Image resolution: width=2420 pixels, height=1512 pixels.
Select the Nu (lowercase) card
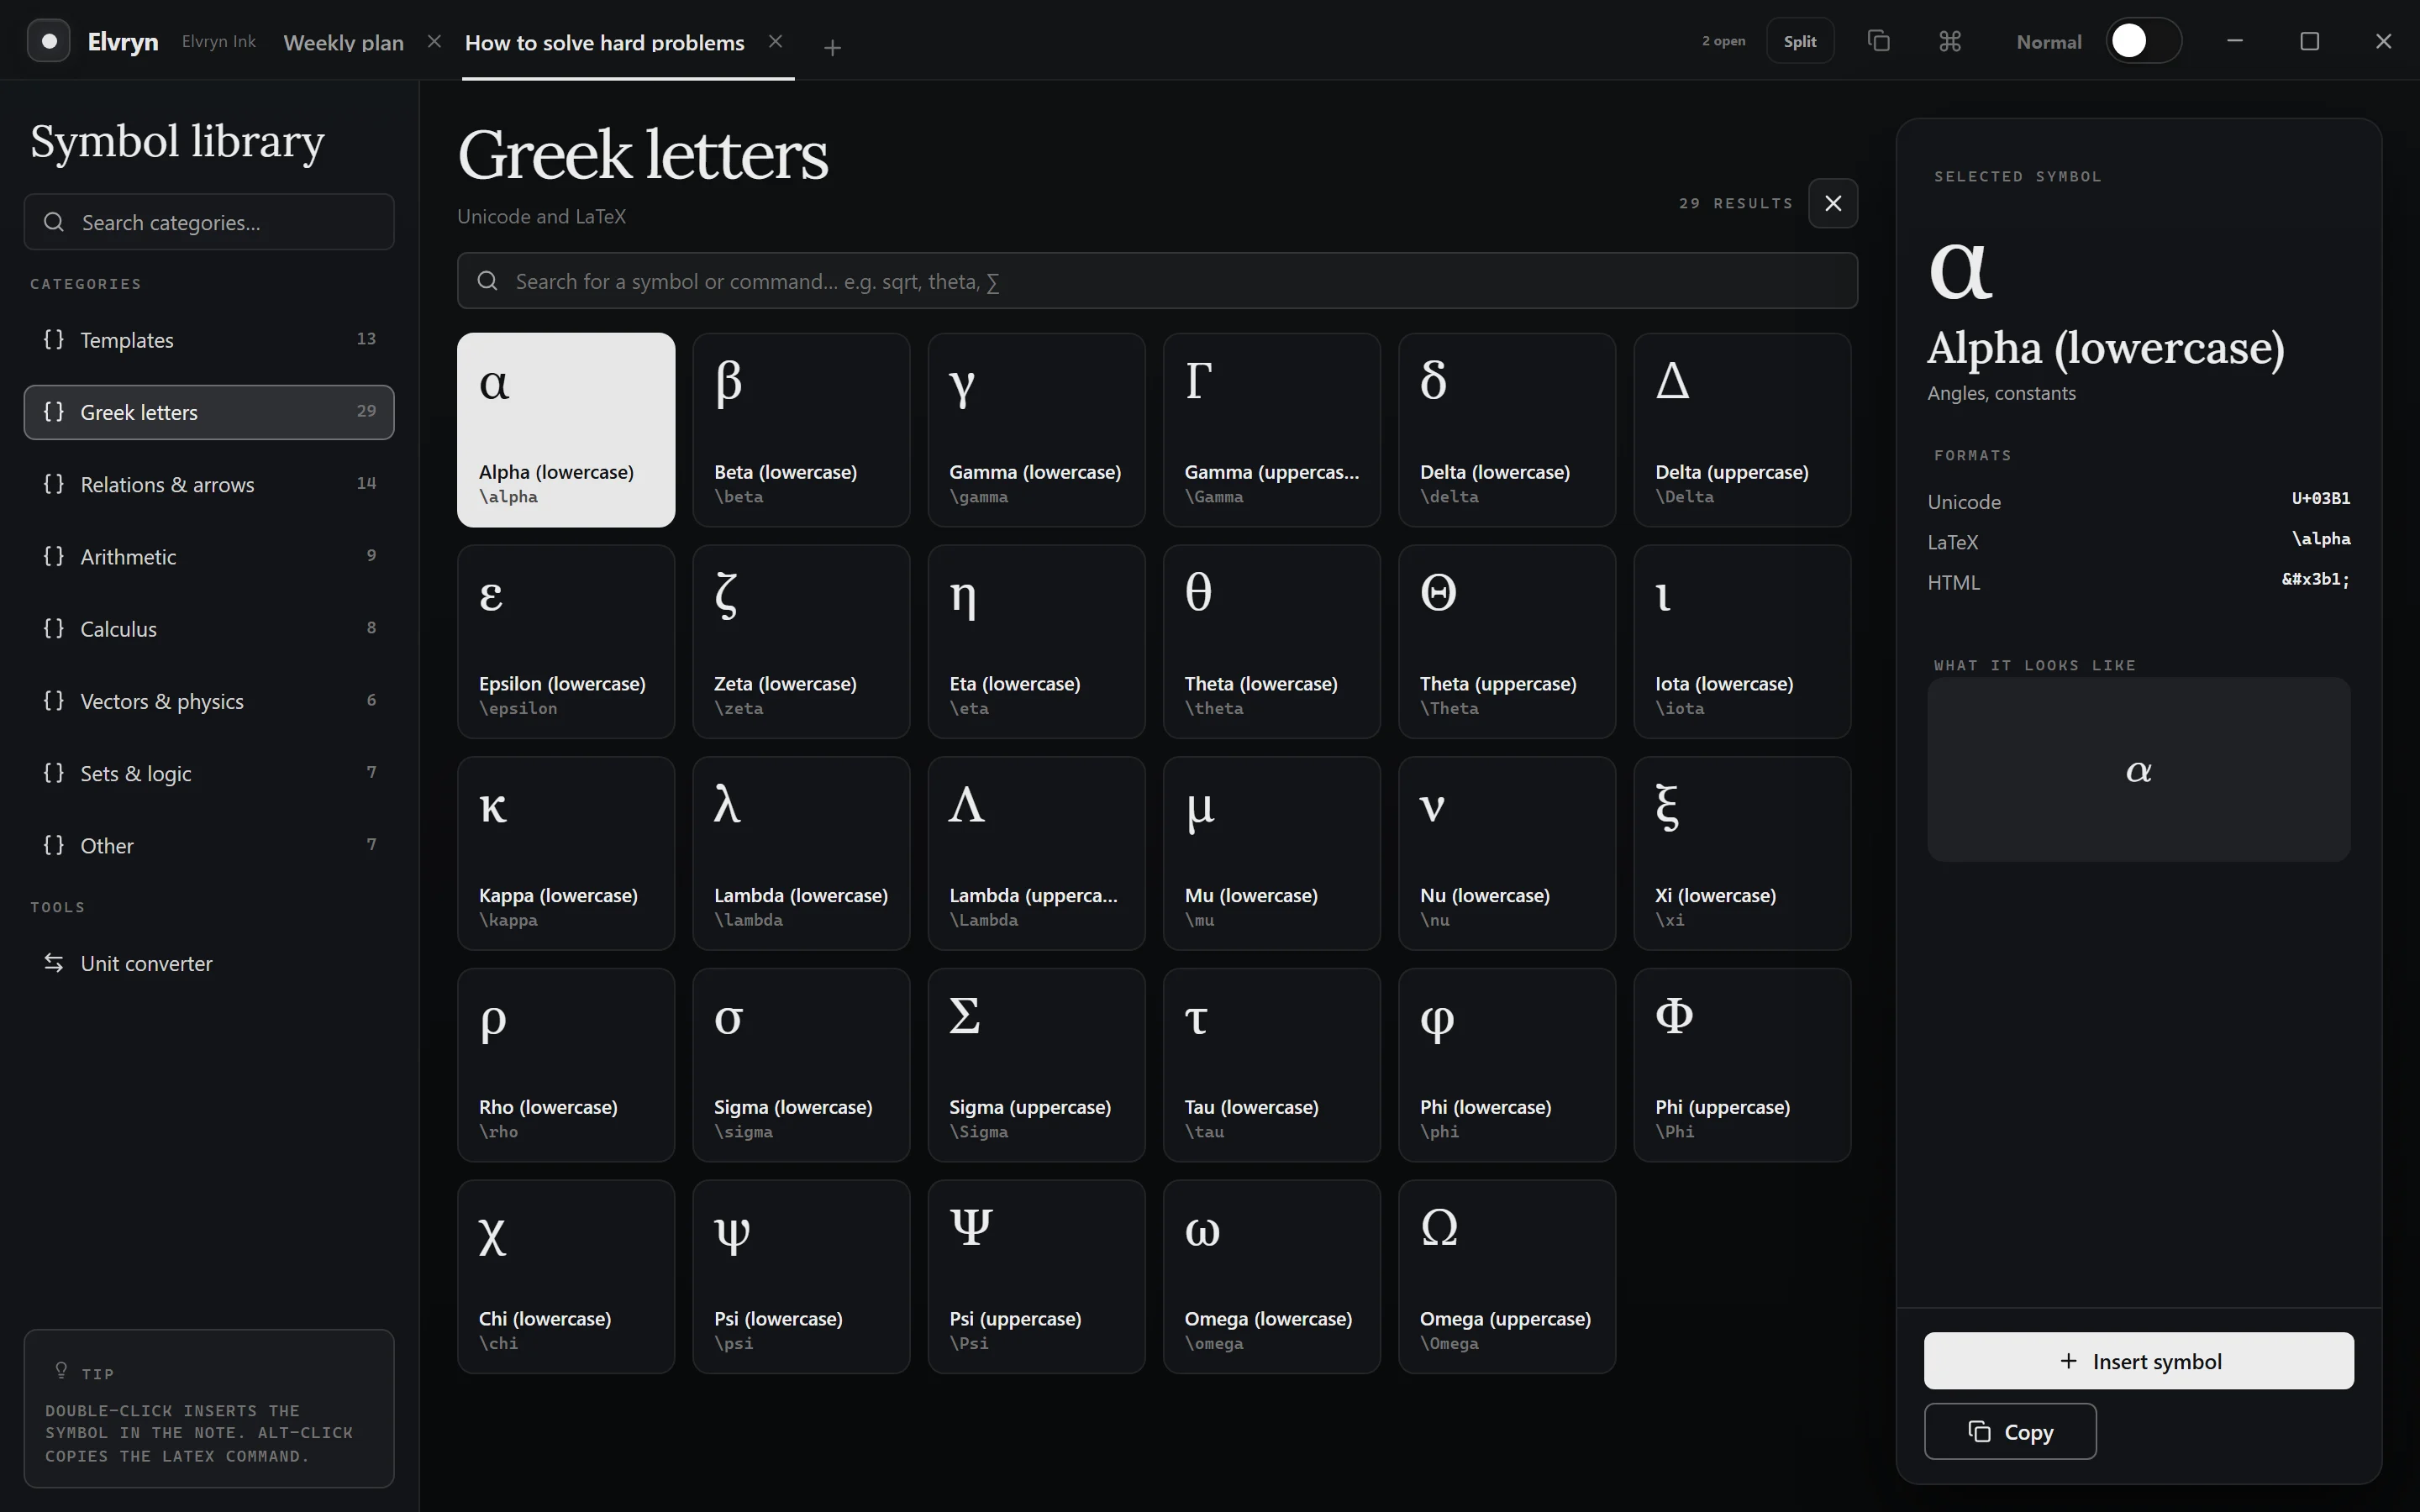click(x=1507, y=853)
